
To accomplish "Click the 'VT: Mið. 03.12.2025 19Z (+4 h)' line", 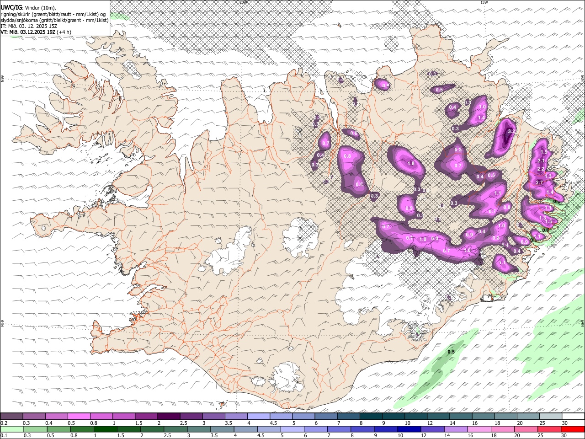I will point(36,32).
